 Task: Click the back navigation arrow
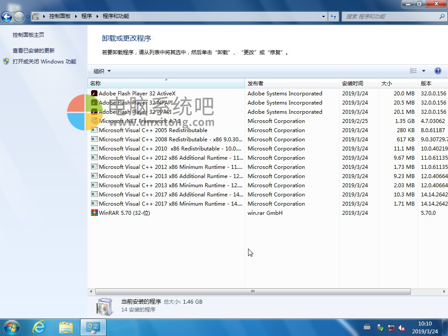[7, 17]
